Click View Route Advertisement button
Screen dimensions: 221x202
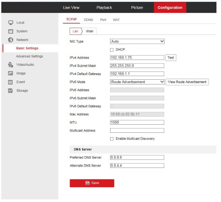coord(187,82)
